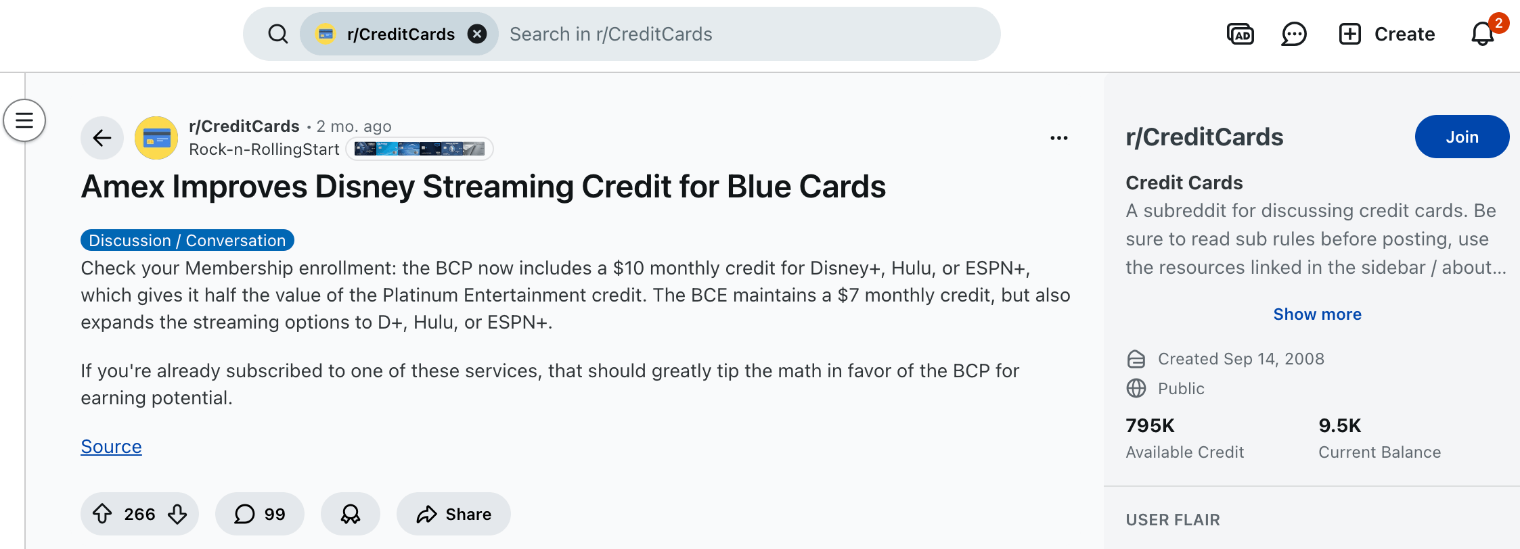Go back using the arrow button
Viewport: 1520px width, 549px height.
(x=102, y=138)
